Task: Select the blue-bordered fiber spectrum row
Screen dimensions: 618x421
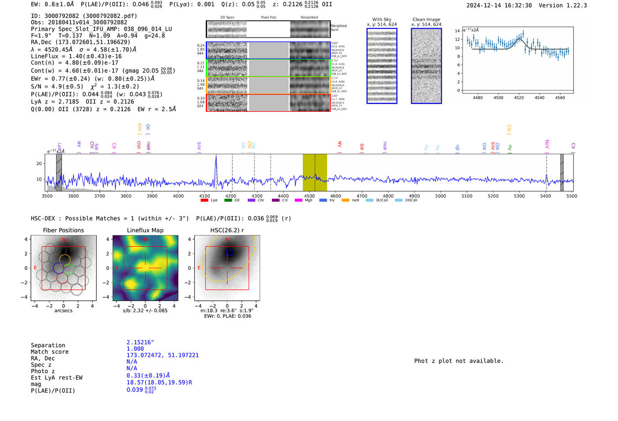Action: click(x=268, y=50)
